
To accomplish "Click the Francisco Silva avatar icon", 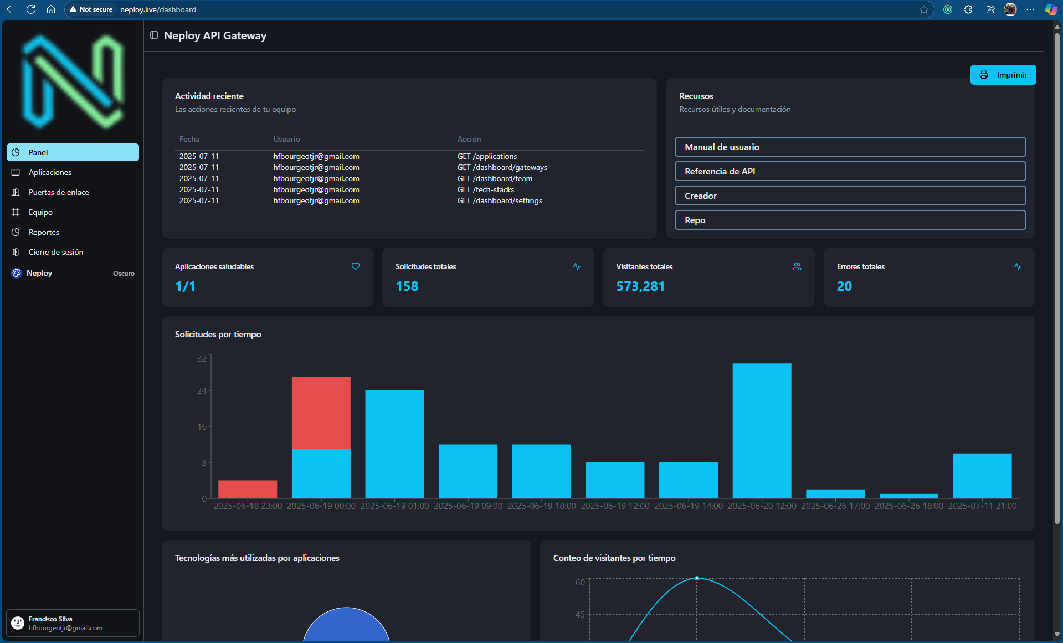I will pos(18,623).
